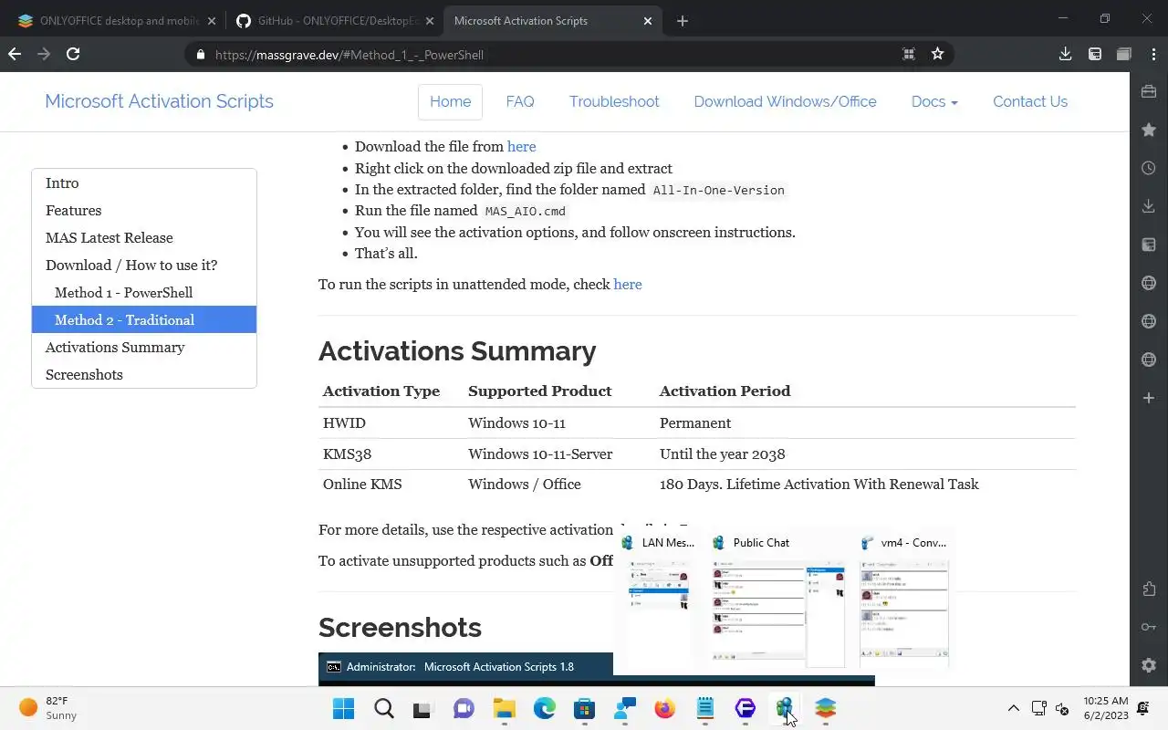This screenshot has width=1168, height=730.
Task: Open the weather widget showing 82°F Sunny
Action: 48,708
